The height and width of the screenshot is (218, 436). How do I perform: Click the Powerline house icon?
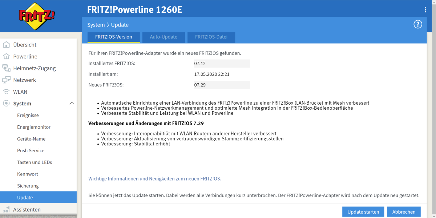(6, 56)
